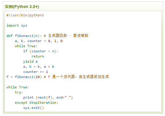This screenshot has height=116, width=165.
Task: Click the first while True statement
Action: (26, 46)
